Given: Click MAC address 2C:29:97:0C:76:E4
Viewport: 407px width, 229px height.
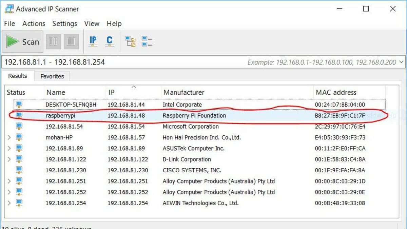Looking at the screenshot, I should [x=340, y=127].
